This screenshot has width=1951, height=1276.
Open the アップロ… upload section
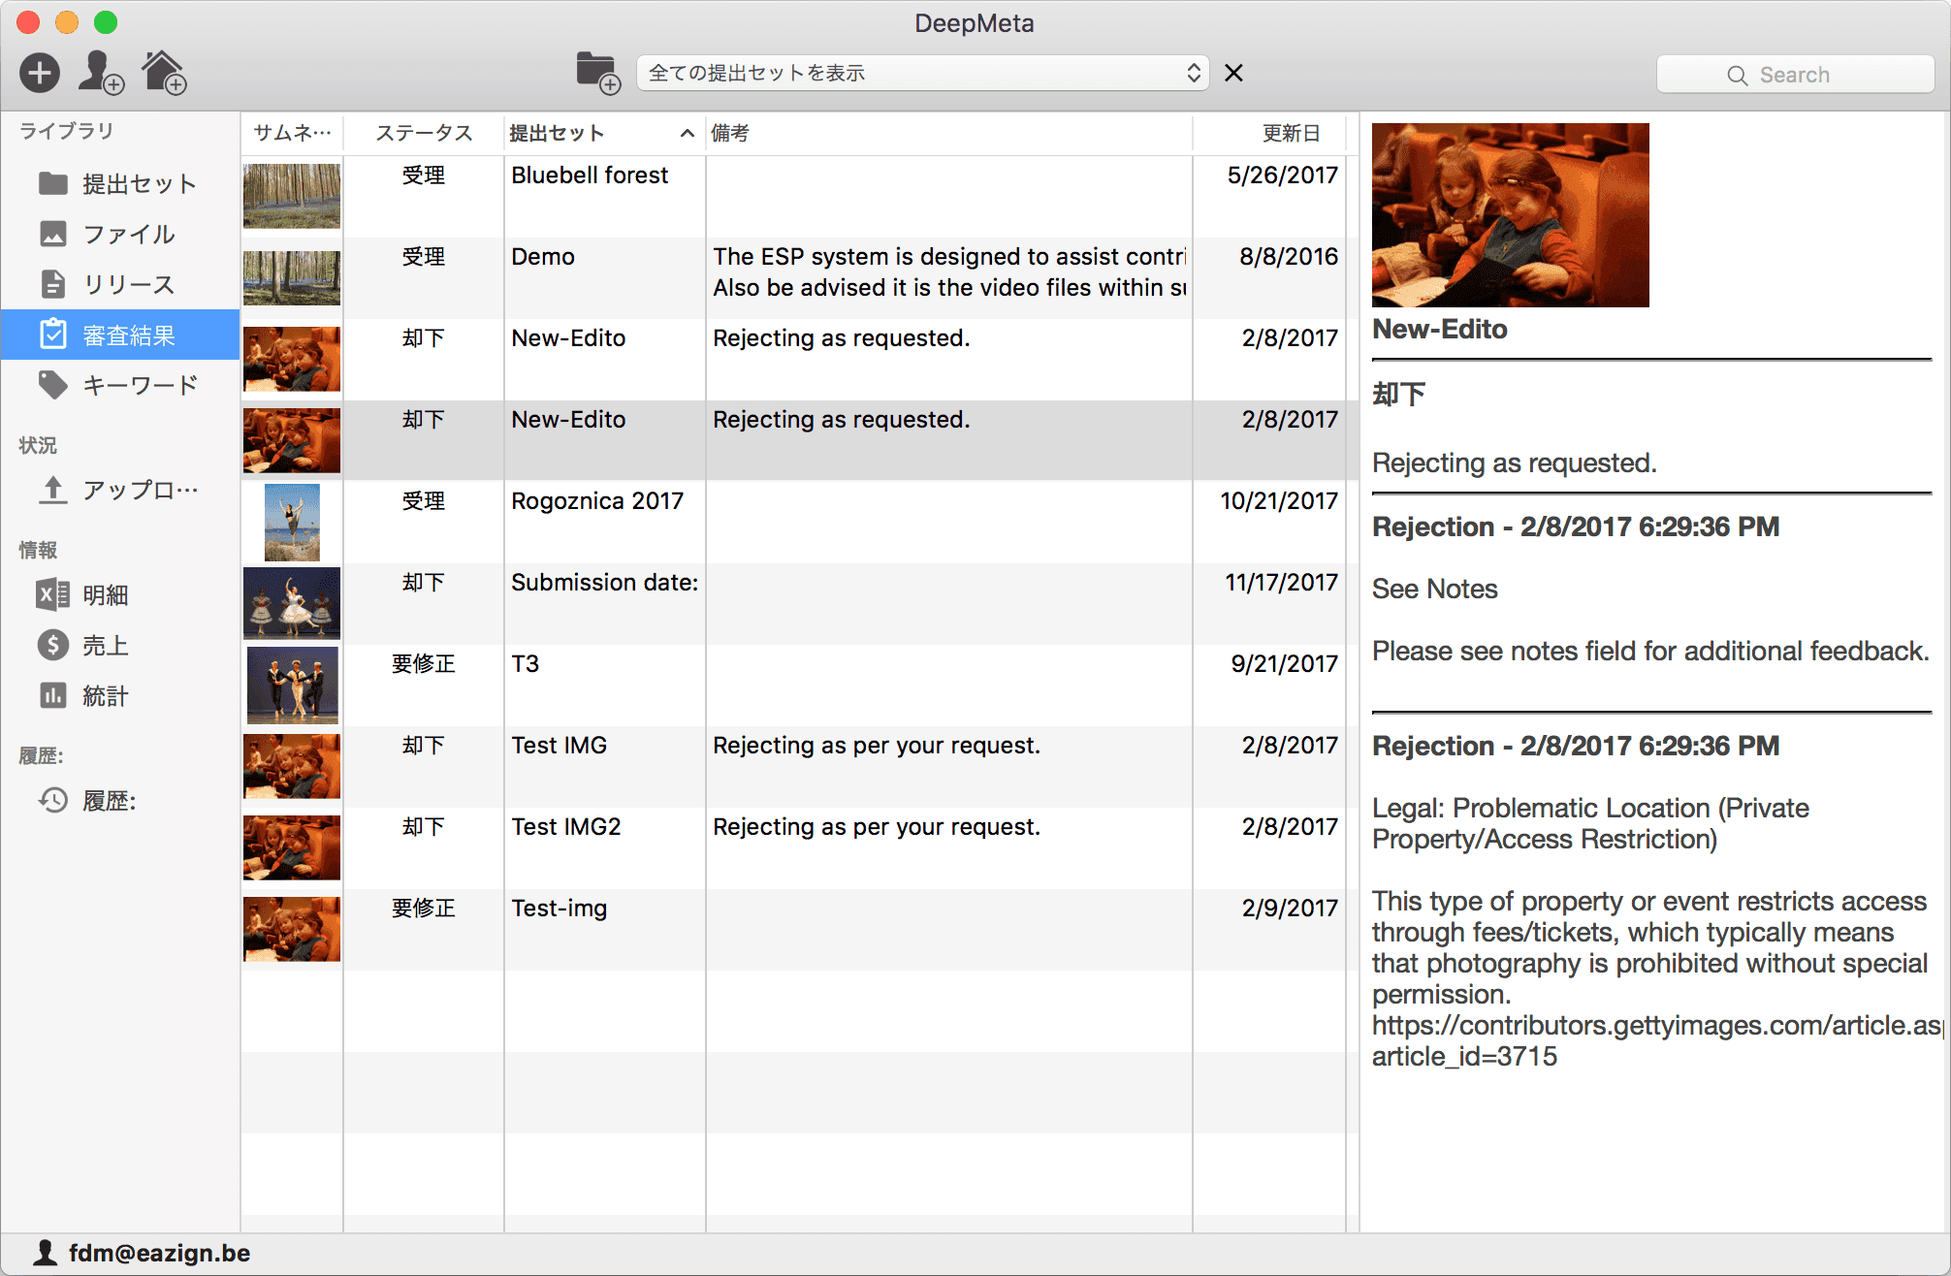[x=120, y=490]
